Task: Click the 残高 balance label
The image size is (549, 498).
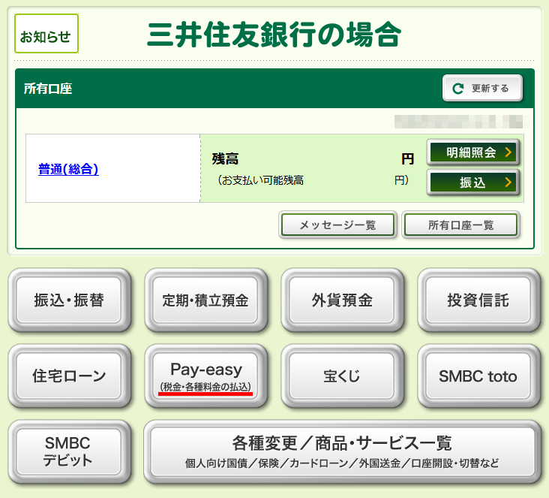Action: pos(225,158)
